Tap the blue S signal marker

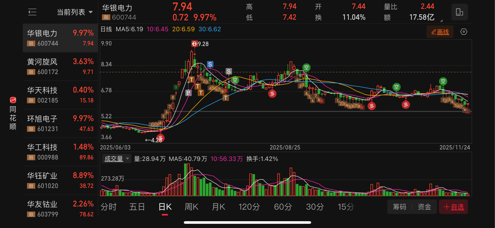point(210,64)
